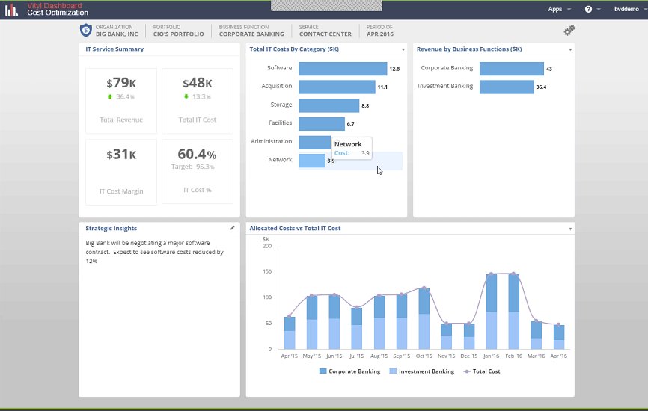Select the Contact Center service filter
The width and height of the screenshot is (648, 411).
325,31
